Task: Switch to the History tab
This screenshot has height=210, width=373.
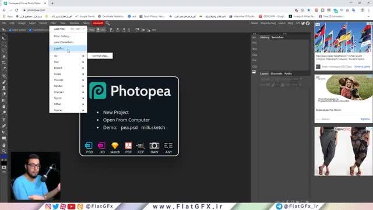Action: coord(265,37)
